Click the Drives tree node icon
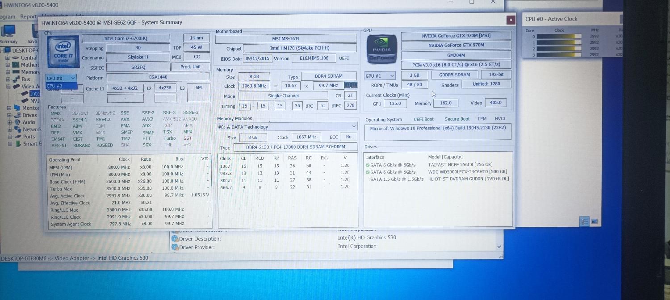 pos(17,115)
